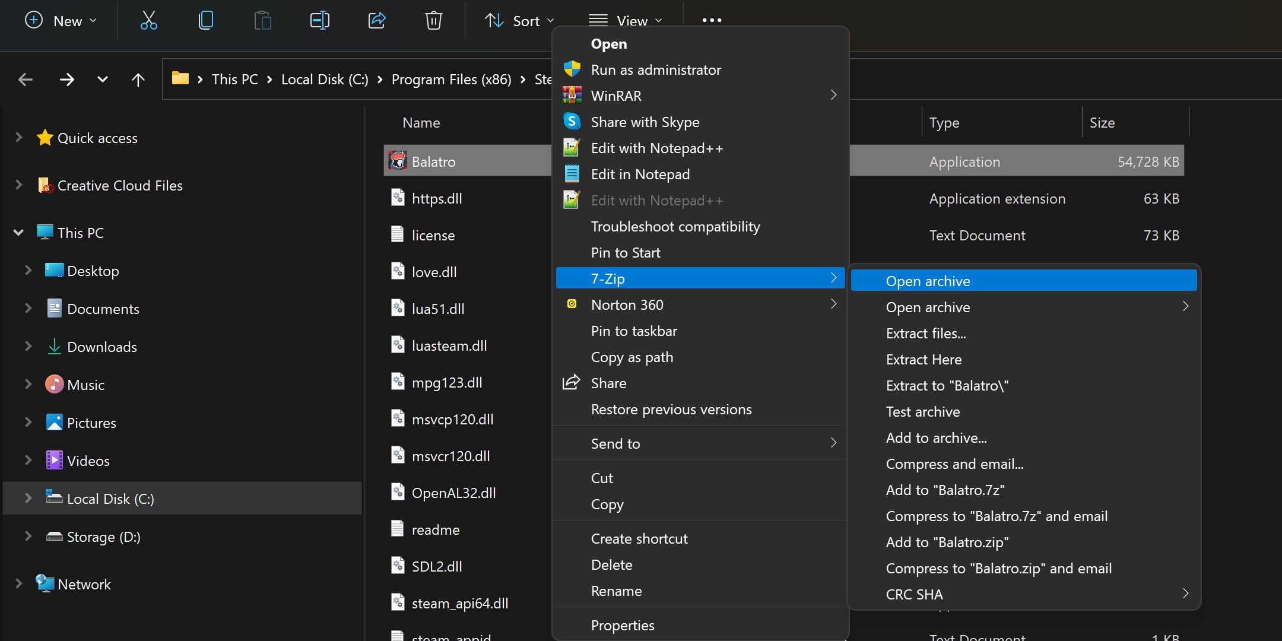Image resolution: width=1282 pixels, height=641 pixels.
Task: Select 'Extract to Balatro\' option
Action: [x=947, y=385]
